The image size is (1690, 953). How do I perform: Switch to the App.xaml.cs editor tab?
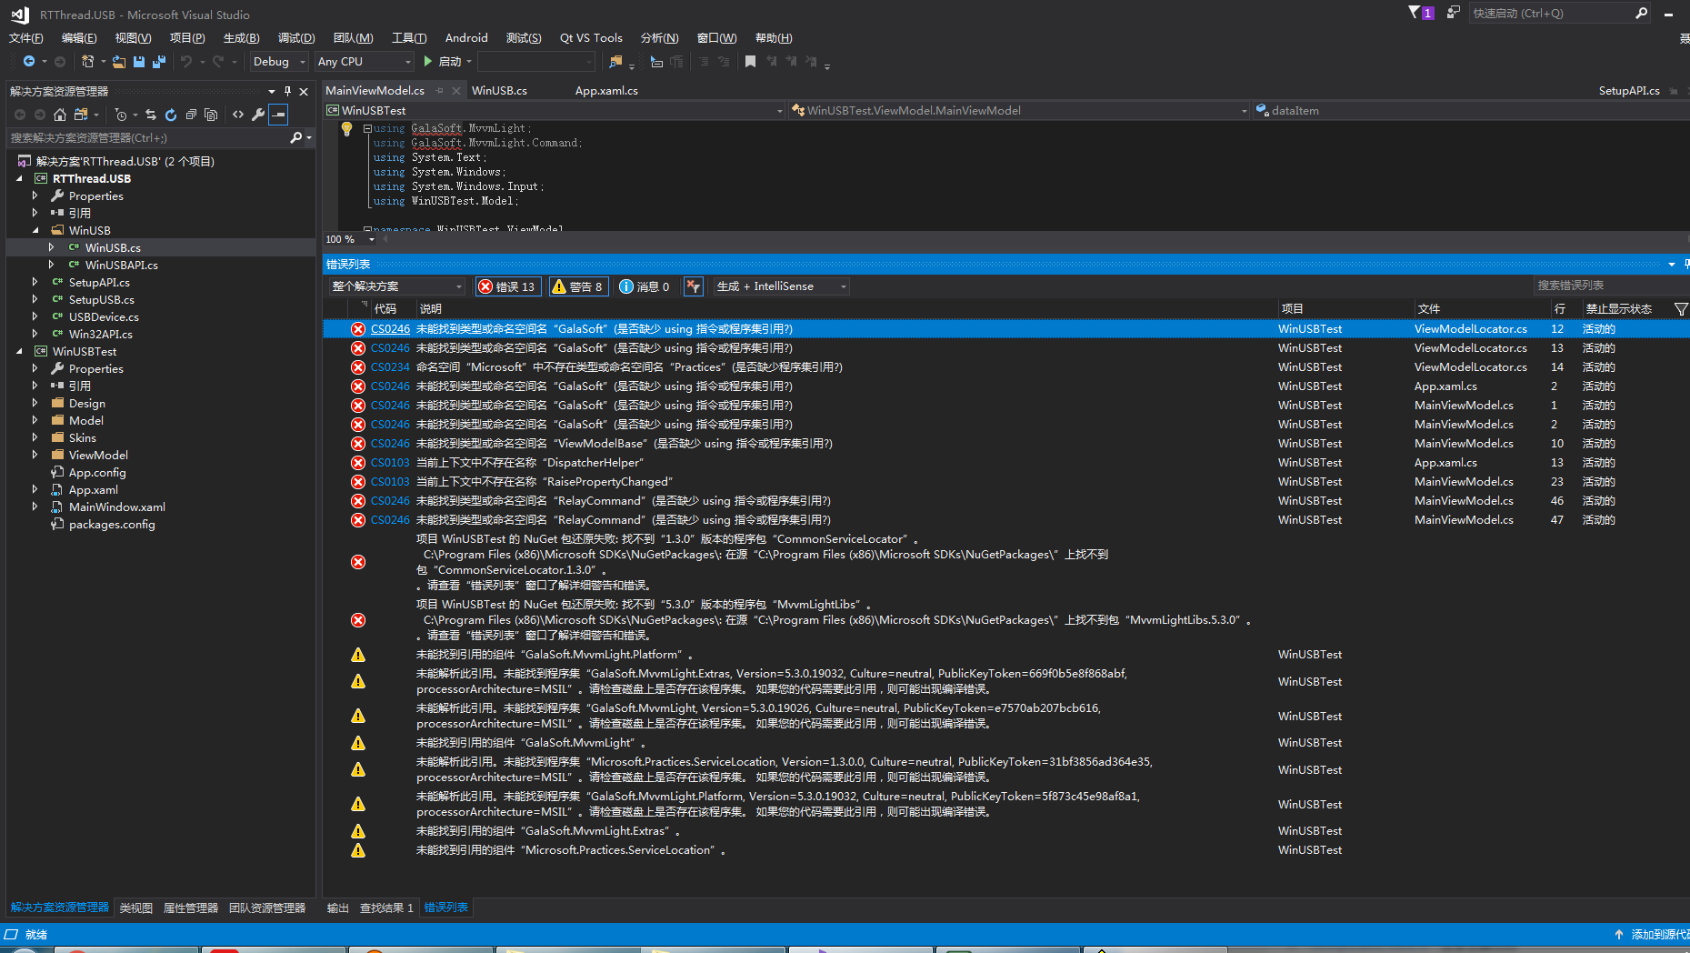pos(606,91)
